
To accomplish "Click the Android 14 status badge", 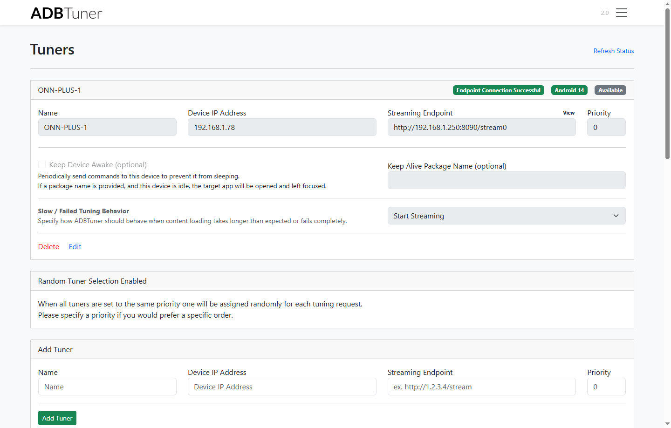I will 569,90.
